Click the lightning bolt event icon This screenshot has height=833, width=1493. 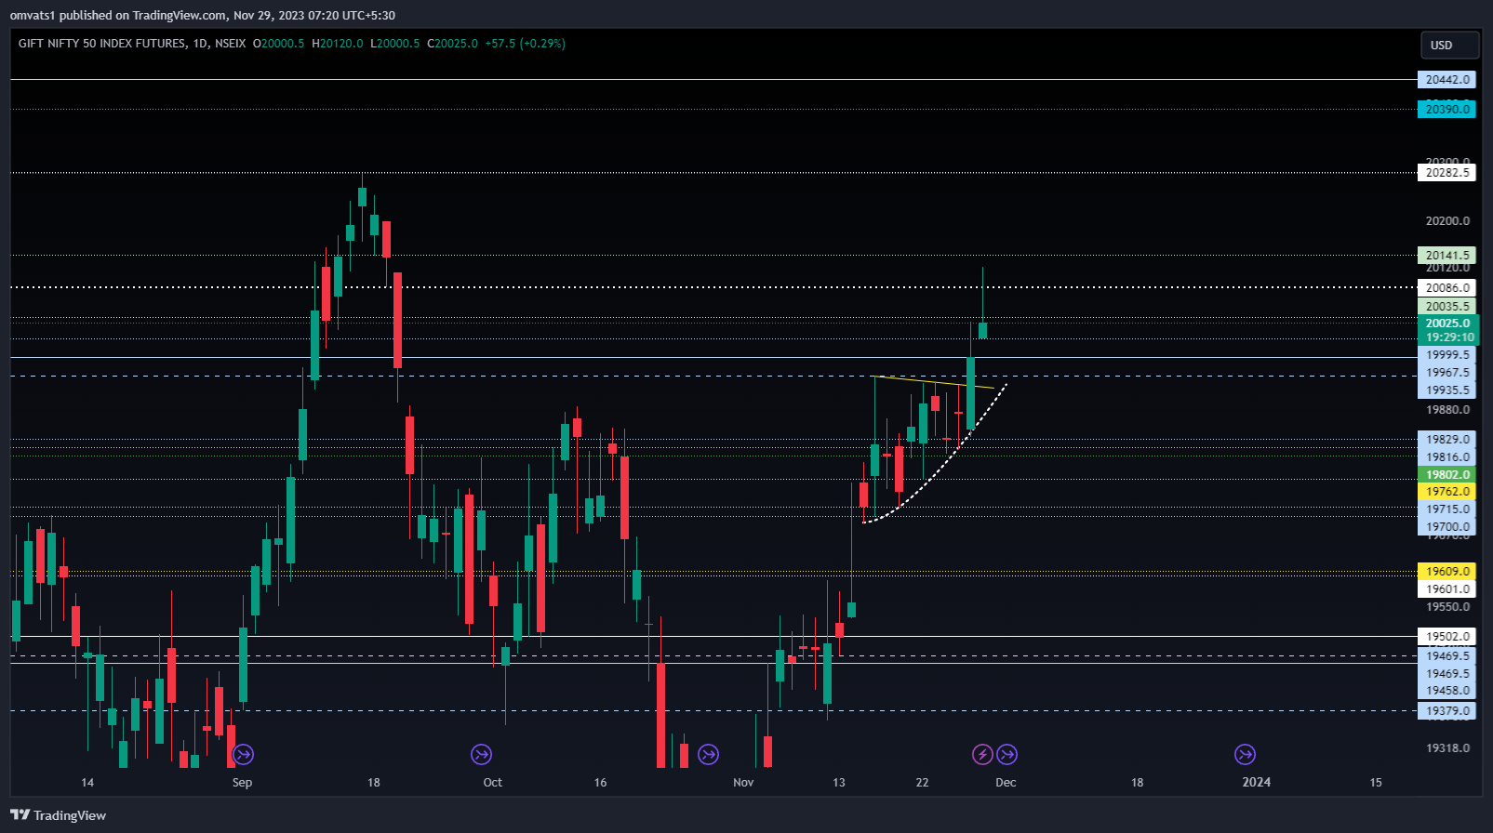(982, 754)
